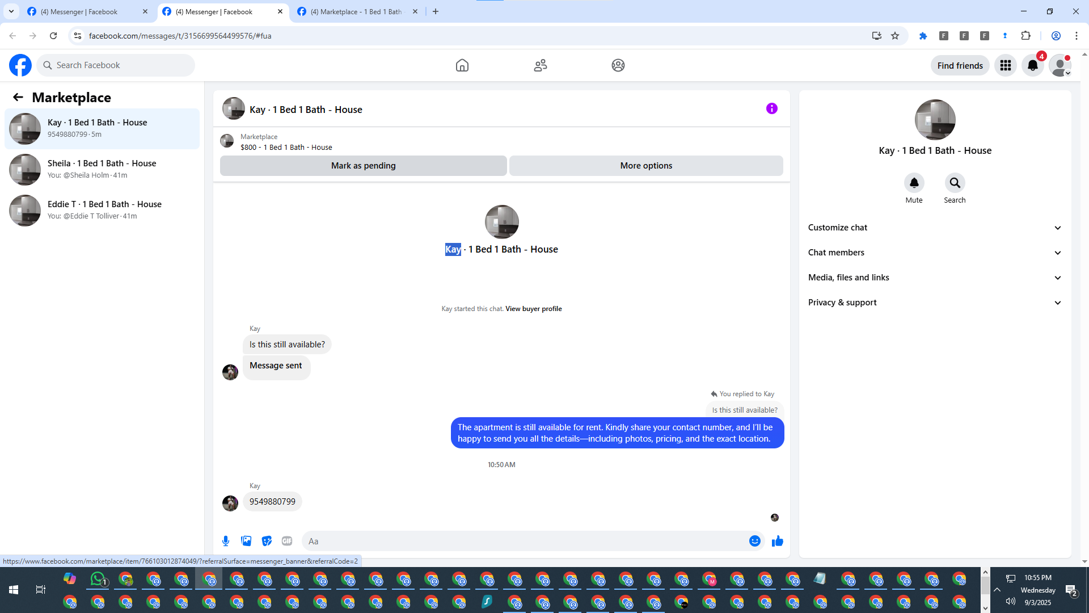Click the Search Facebook field
The image size is (1089, 613).
(x=116, y=65)
